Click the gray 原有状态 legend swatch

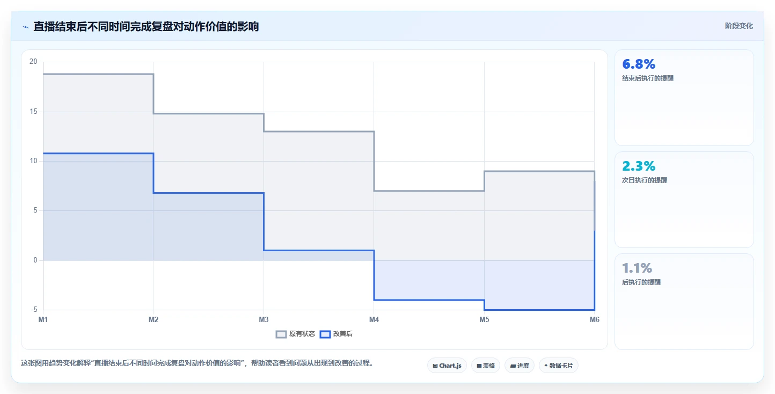(281, 334)
